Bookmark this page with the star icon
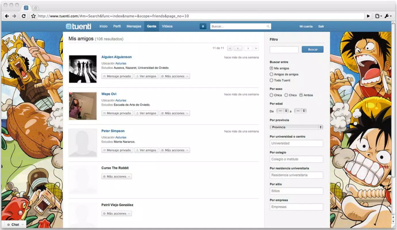Viewport: 397px width, 230px height. coord(33,16)
